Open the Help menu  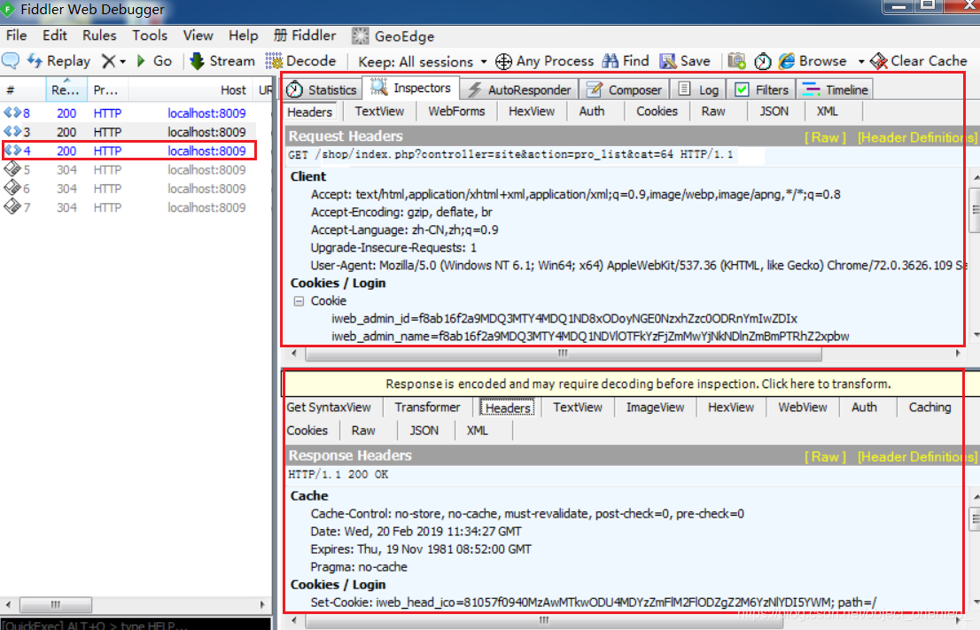point(243,35)
